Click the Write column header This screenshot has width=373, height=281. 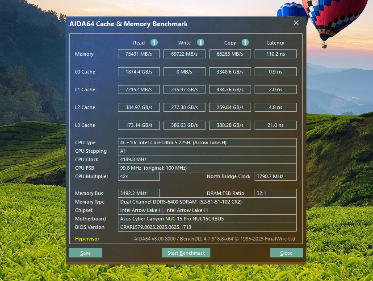(184, 43)
